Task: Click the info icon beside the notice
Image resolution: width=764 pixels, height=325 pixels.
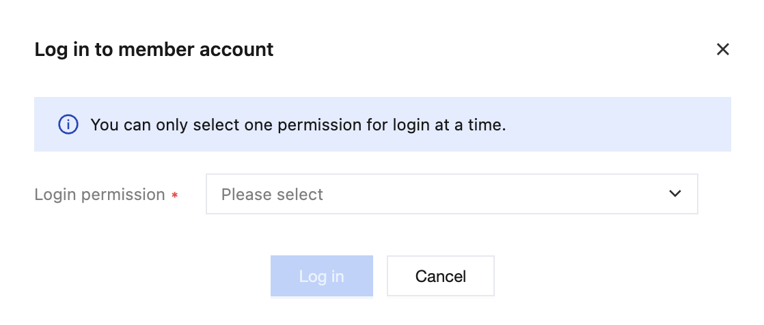Action: [x=67, y=124]
